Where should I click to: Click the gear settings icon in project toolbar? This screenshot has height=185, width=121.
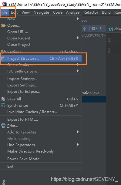94,29
